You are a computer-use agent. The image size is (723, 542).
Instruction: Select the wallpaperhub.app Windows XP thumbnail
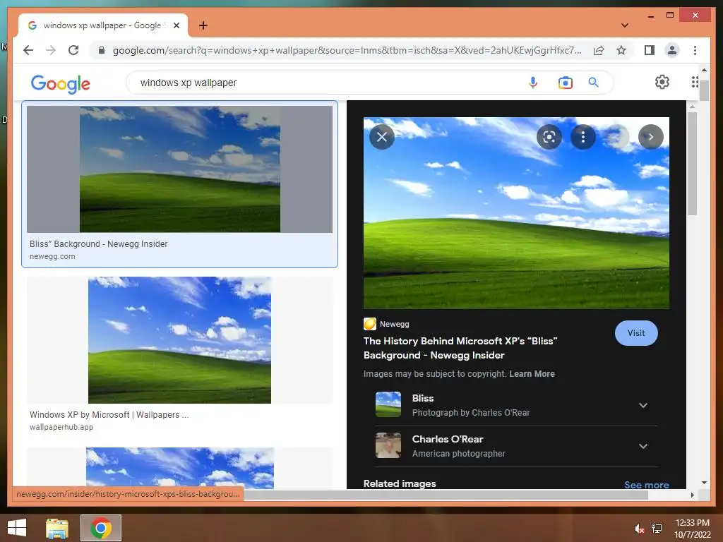click(x=179, y=340)
